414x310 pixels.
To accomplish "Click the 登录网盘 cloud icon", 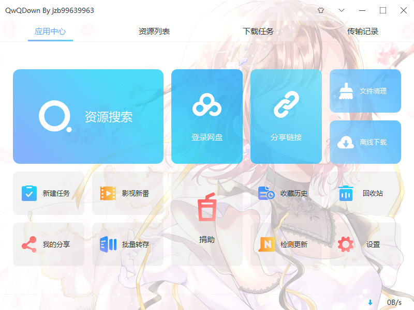I will pyautogui.click(x=207, y=105).
